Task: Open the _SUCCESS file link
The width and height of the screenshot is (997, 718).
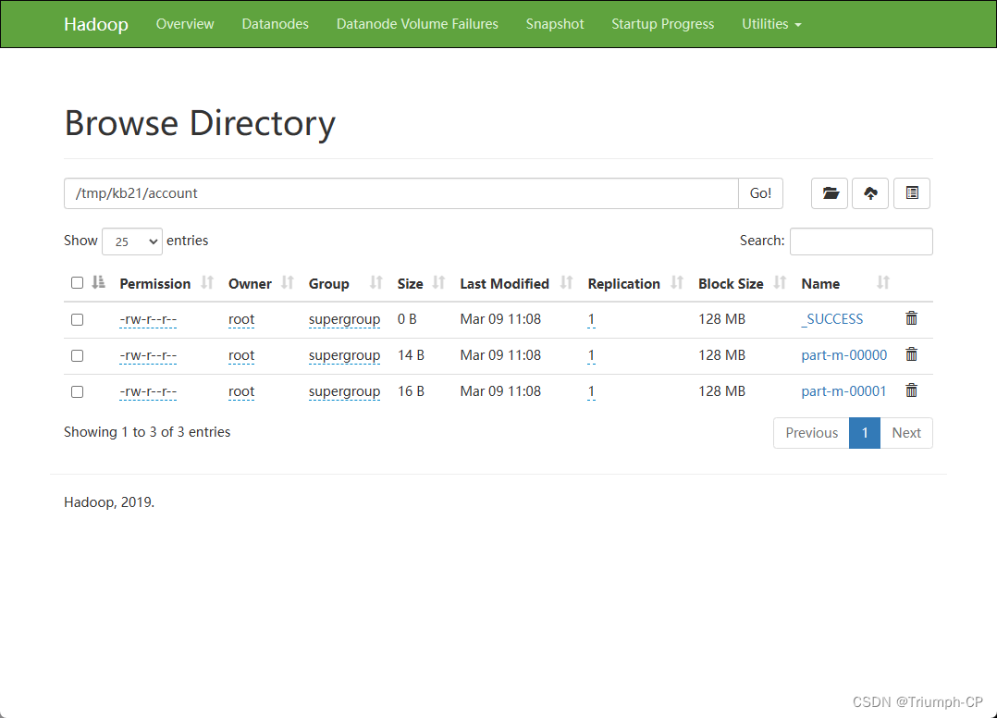Action: click(831, 319)
